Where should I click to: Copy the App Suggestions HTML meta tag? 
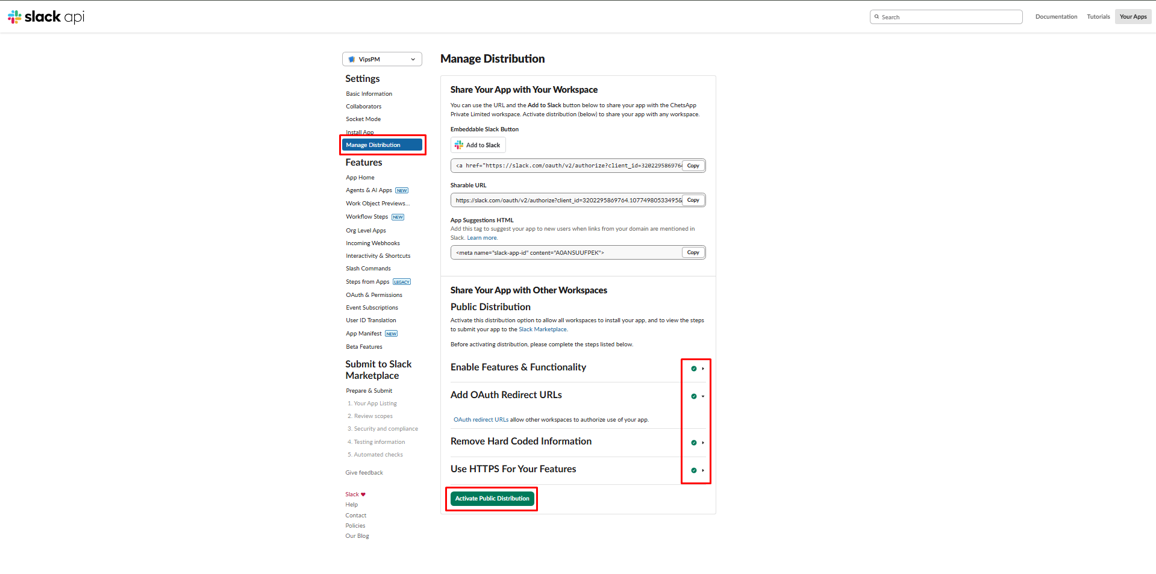pyautogui.click(x=693, y=252)
